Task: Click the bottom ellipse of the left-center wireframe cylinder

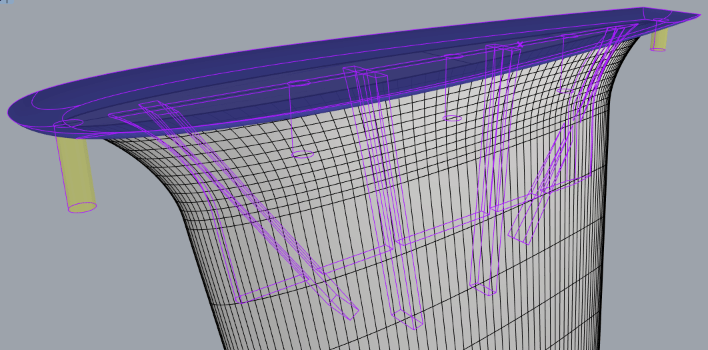Action: (303, 154)
